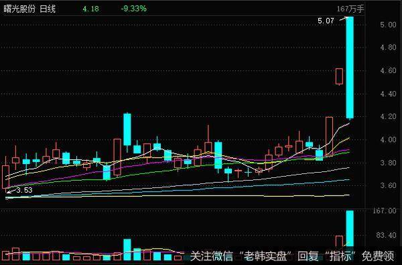
Task: Click the 83.40 volume axis label
Action: tap(386, 235)
